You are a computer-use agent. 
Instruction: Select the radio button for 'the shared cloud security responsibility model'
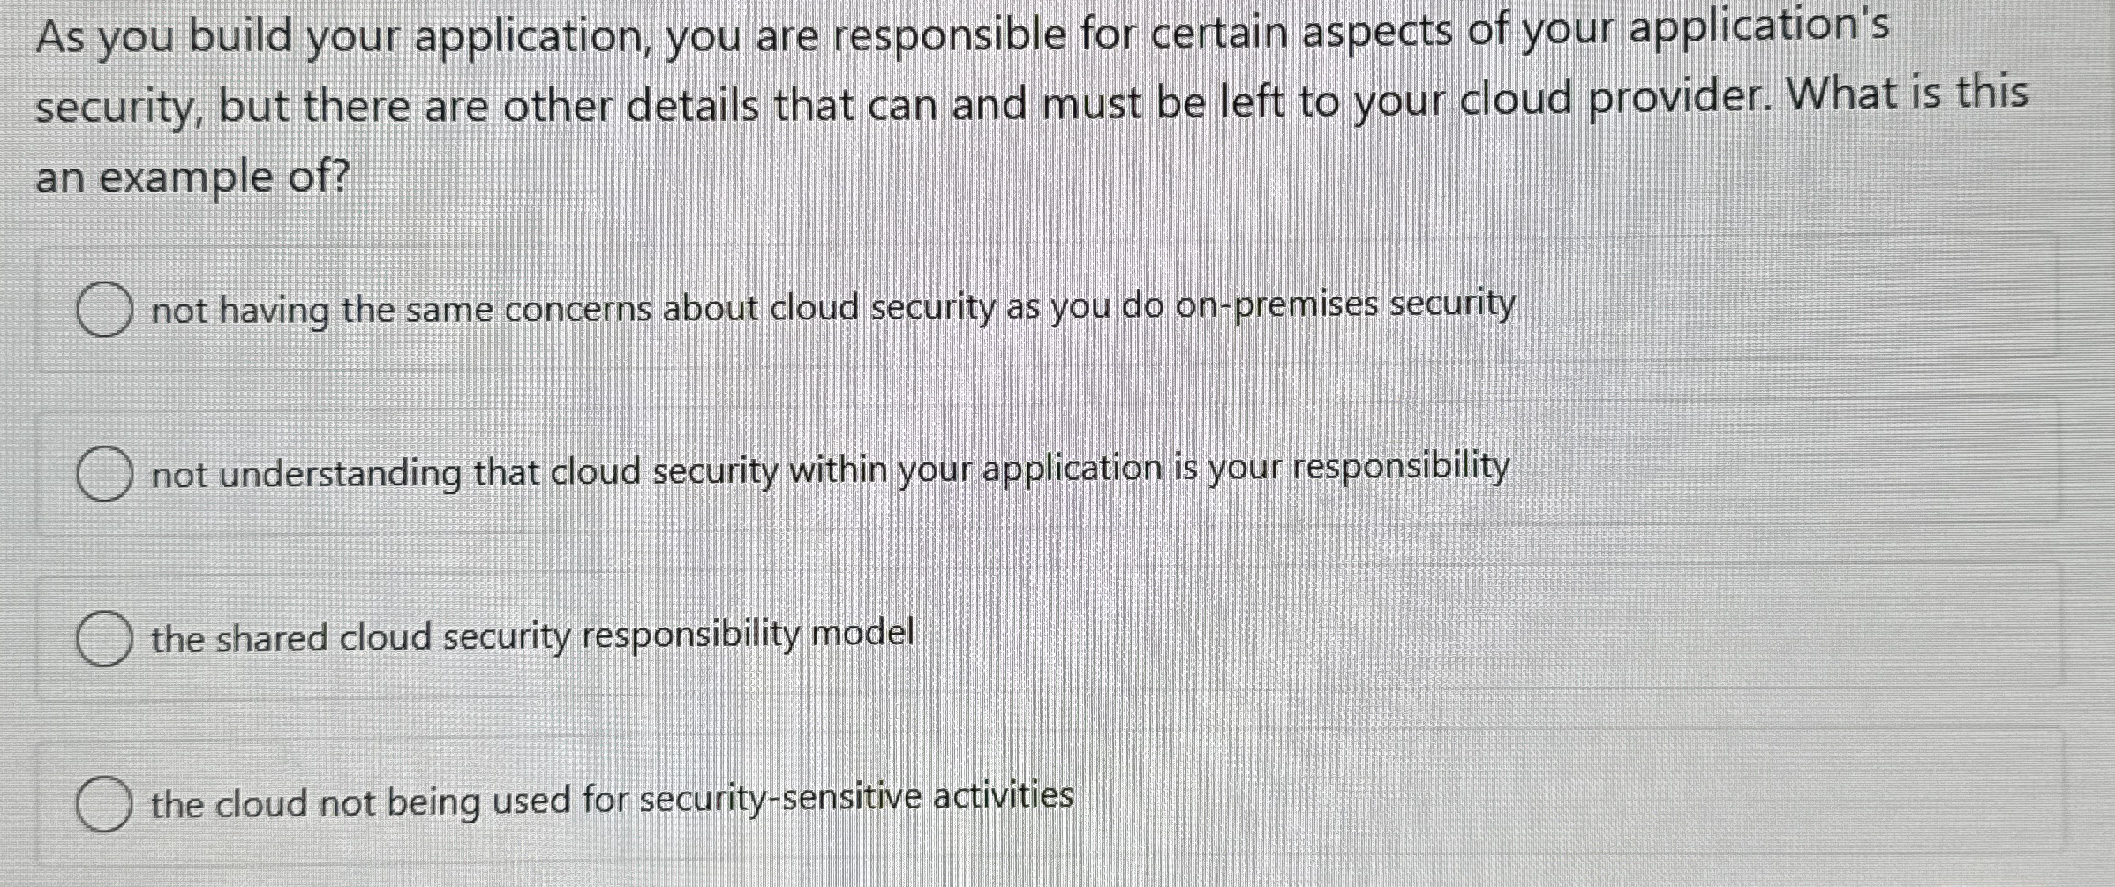click(x=106, y=638)
